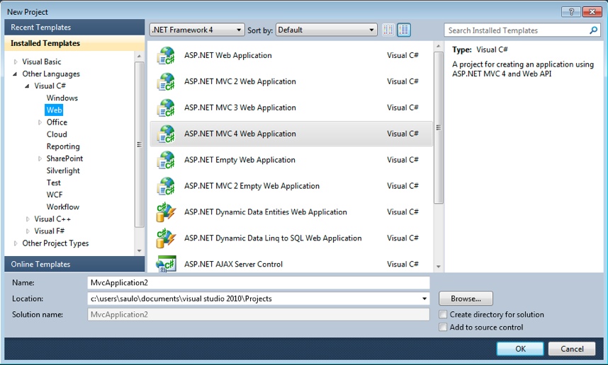Select the Cloud category
The height and width of the screenshot is (365, 608).
(57, 134)
